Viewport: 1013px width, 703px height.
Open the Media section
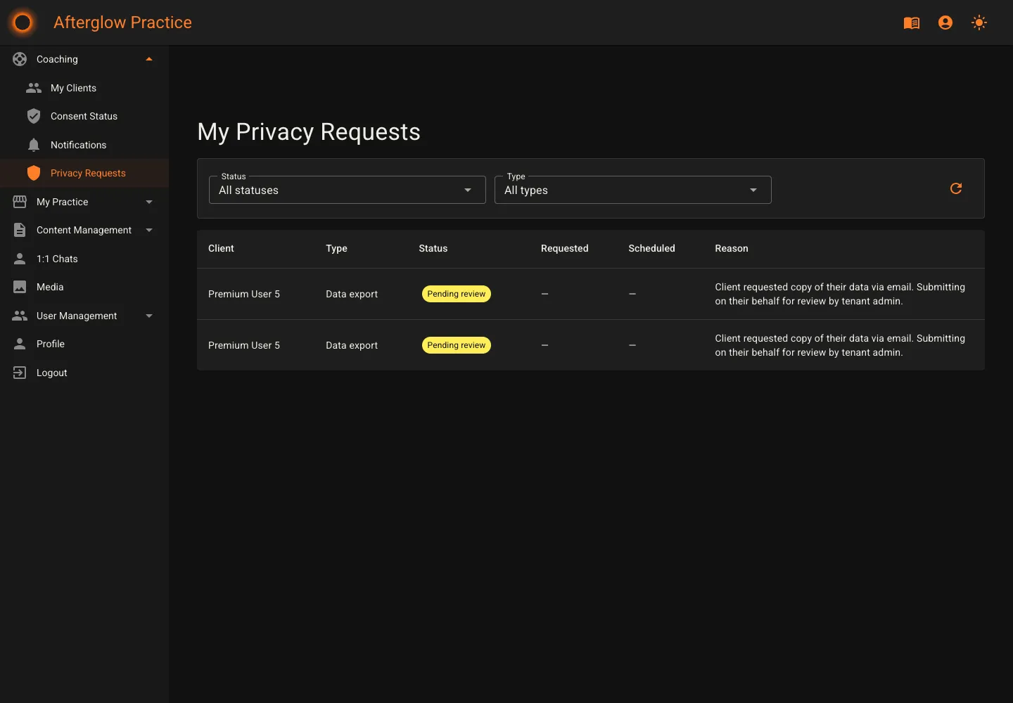pyautogui.click(x=84, y=287)
